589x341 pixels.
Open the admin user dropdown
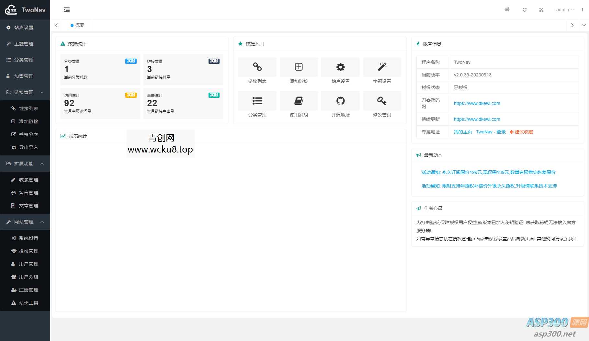564,10
